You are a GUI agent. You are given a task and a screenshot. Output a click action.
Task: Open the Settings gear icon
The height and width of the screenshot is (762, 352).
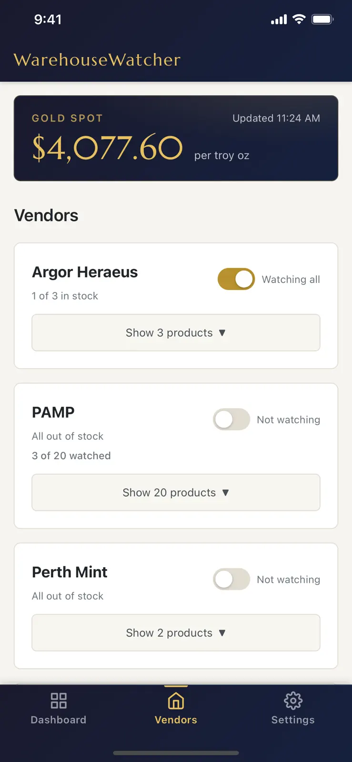point(293,701)
